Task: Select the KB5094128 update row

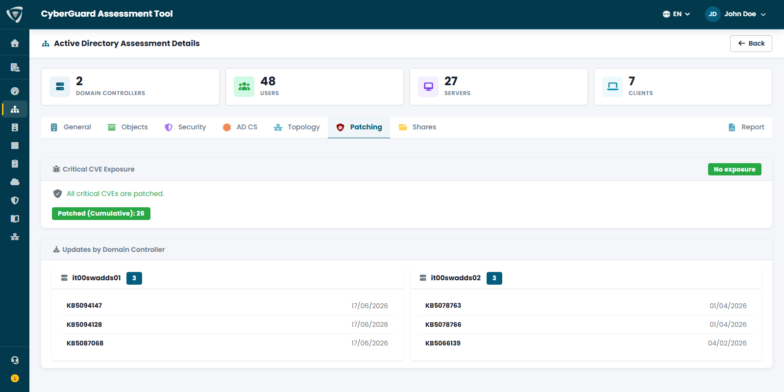Action: 227,324
